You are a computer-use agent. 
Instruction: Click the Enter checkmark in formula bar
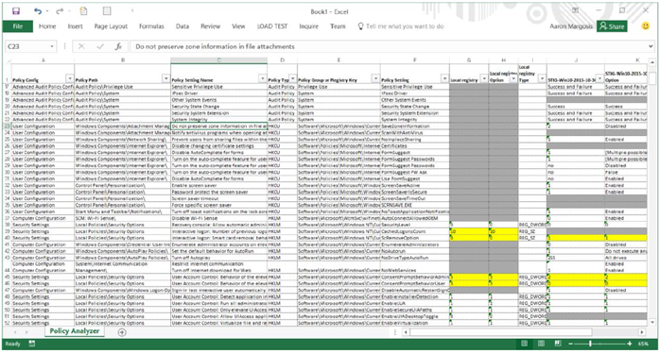[x=100, y=46]
